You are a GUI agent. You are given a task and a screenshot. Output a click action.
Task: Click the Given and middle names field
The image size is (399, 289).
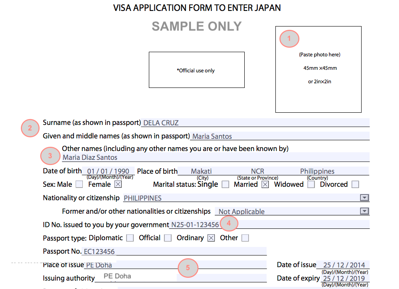click(x=280, y=136)
